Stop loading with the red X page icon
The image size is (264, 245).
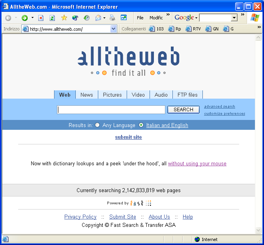point(41,18)
